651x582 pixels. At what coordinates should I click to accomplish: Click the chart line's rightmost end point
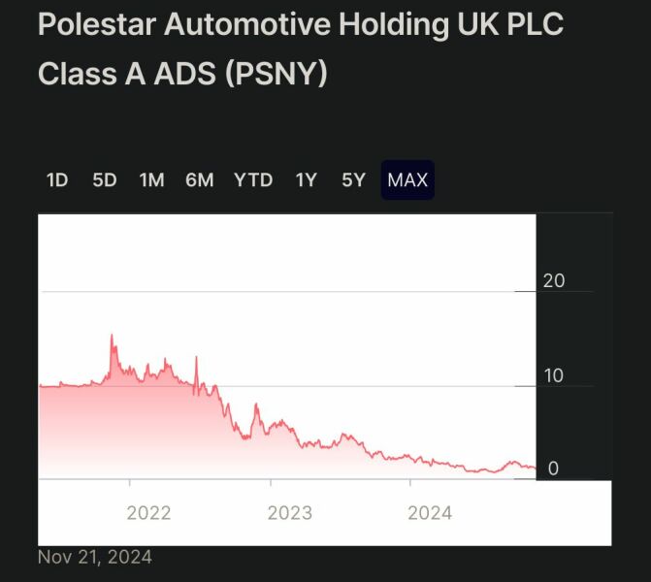[x=535, y=469]
